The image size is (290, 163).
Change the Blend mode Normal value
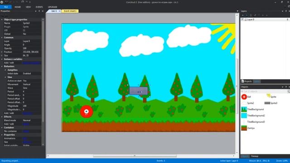(x=31, y=120)
